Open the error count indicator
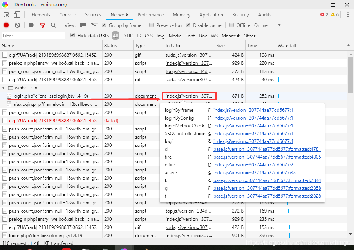 (324, 14)
